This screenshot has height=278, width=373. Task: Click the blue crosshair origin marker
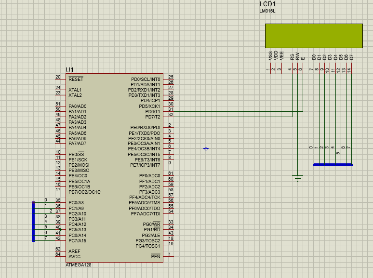click(x=206, y=149)
